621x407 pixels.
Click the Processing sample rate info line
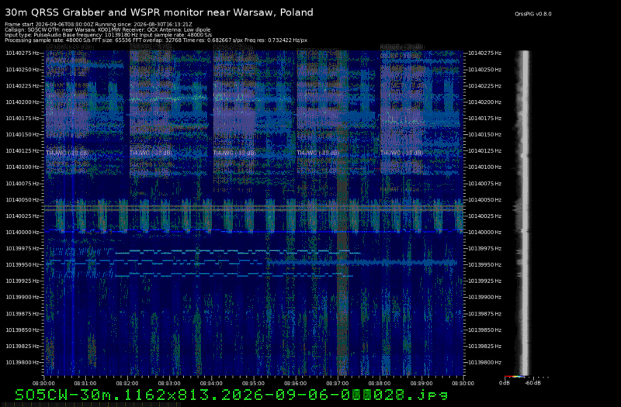(x=156, y=40)
